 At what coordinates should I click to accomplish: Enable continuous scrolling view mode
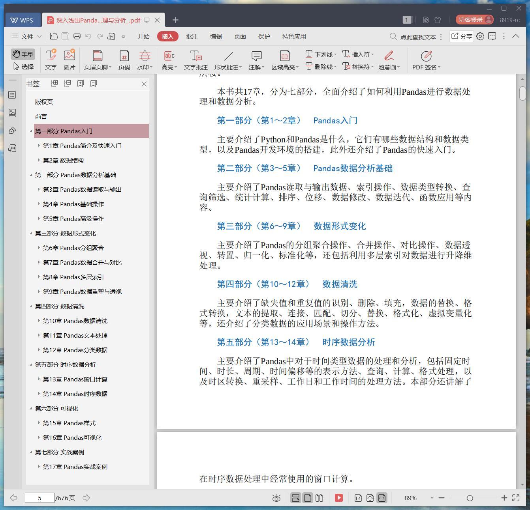pyautogui.click(x=295, y=498)
